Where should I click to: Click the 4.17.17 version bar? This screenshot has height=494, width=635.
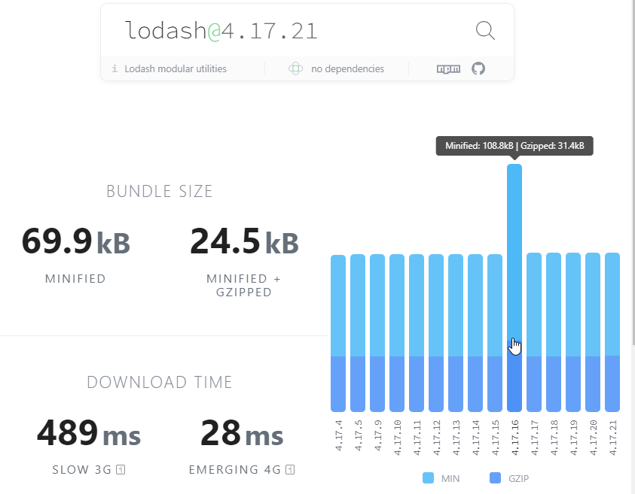click(534, 332)
